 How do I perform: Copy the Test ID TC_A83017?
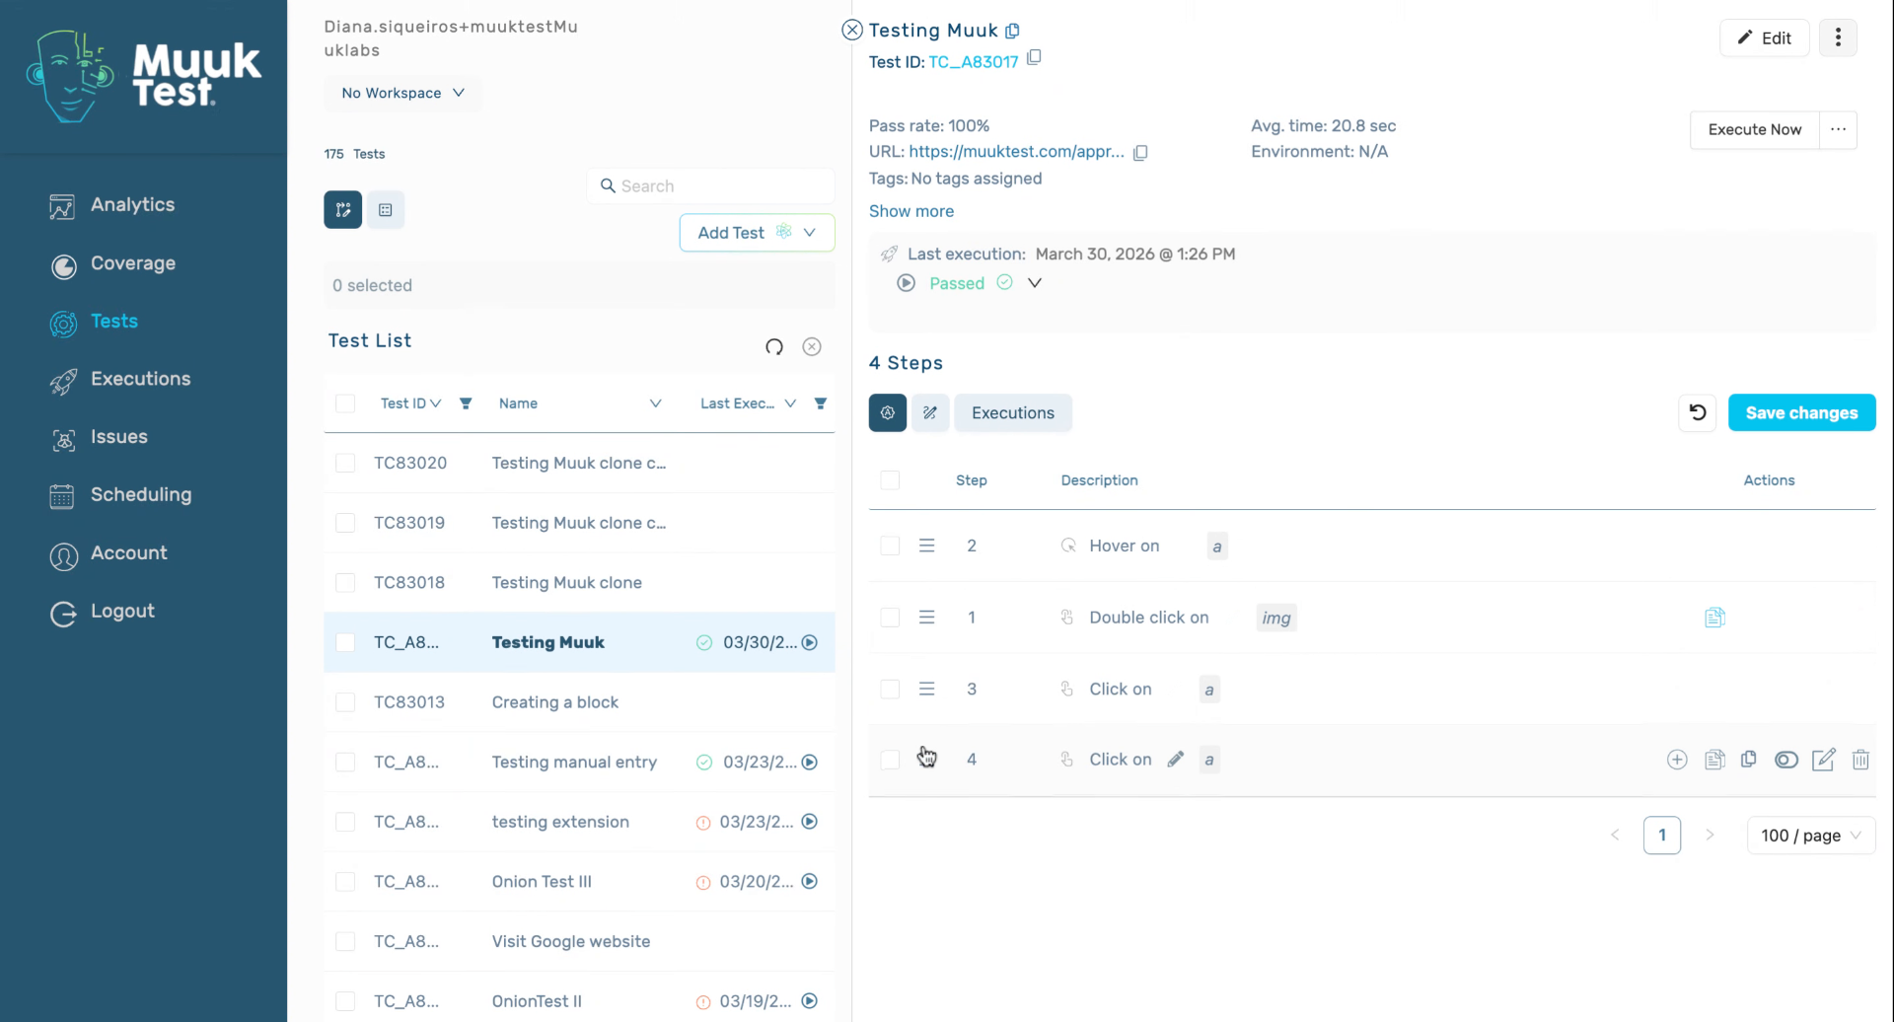1034,58
